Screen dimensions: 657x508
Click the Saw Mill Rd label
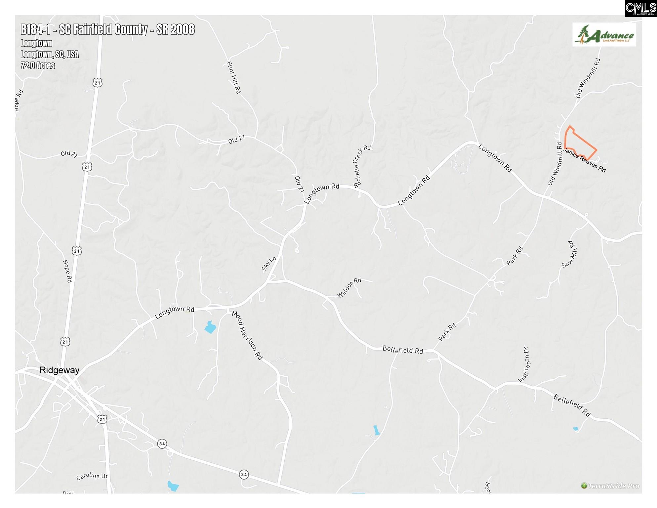[x=569, y=254]
